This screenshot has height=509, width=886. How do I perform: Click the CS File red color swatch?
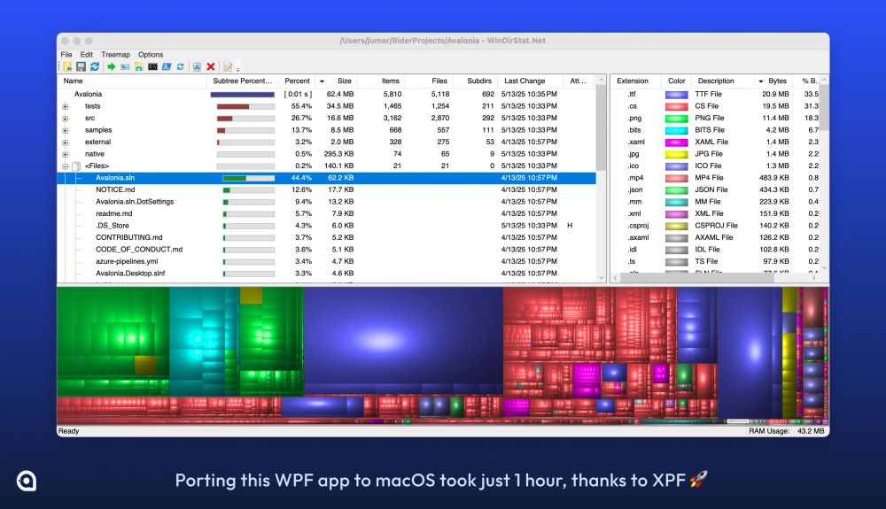click(x=676, y=106)
